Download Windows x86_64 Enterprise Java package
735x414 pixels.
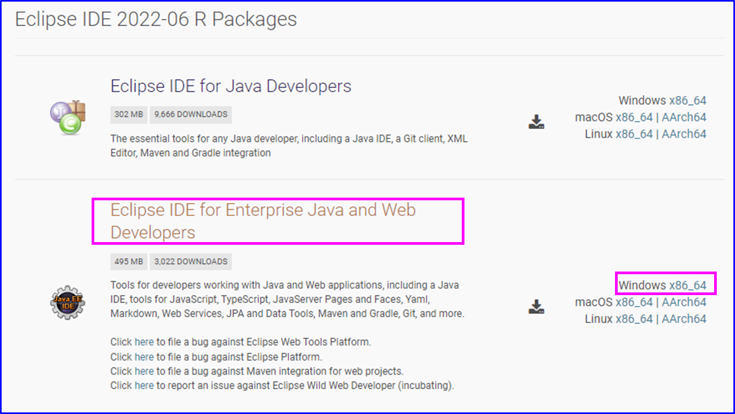pos(687,286)
